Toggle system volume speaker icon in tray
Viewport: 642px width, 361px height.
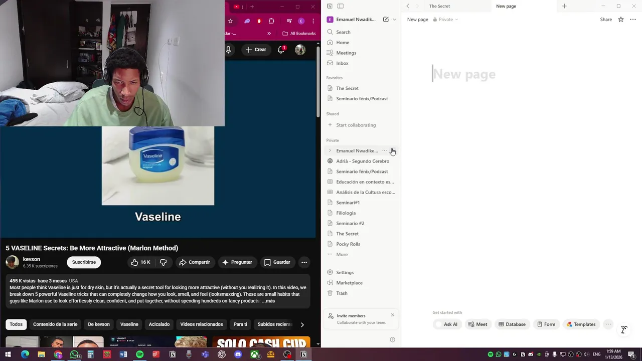(586, 354)
